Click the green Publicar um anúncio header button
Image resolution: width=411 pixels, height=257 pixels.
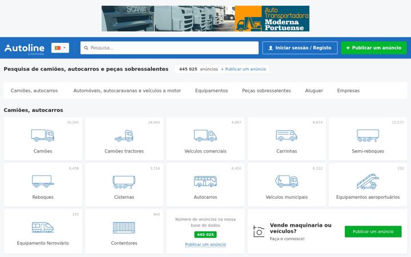(374, 48)
